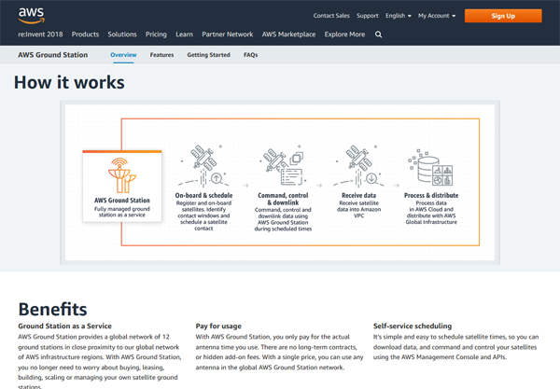Click Contact Sales link

pos(331,16)
